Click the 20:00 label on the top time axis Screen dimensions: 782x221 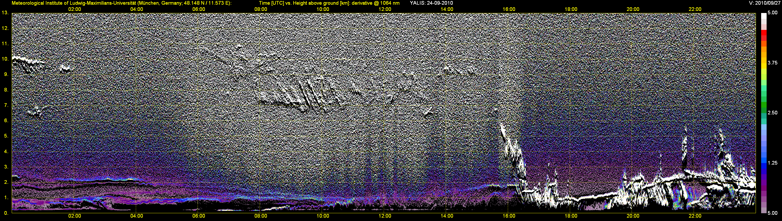pyautogui.click(x=633, y=9)
